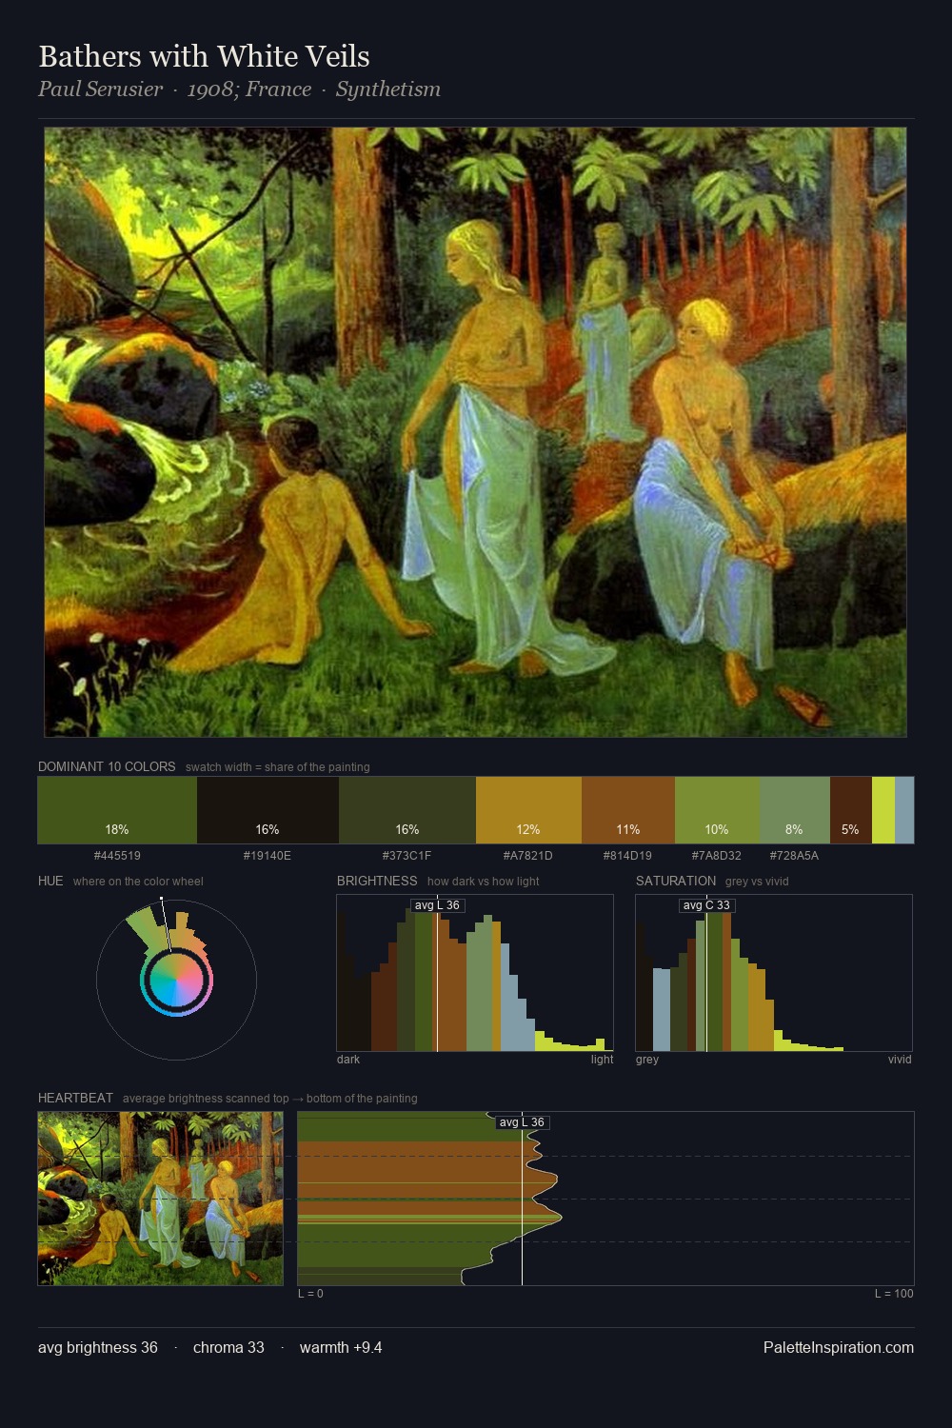Click 'where on the color wheel' caption
Viewport: 952px width, 1428px height.
point(138,882)
